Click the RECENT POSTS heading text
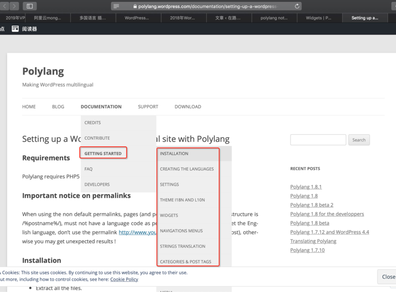 click(305, 169)
